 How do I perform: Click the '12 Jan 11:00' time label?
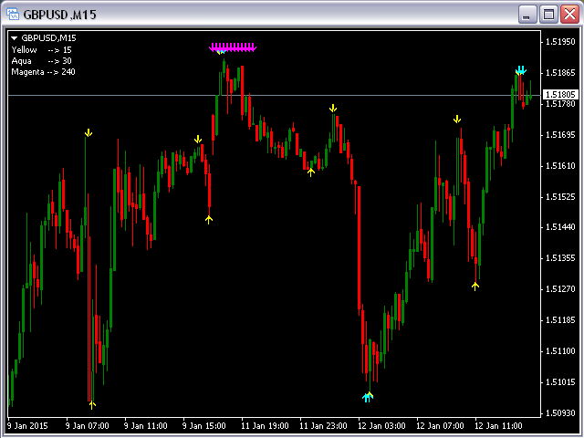coord(499,426)
